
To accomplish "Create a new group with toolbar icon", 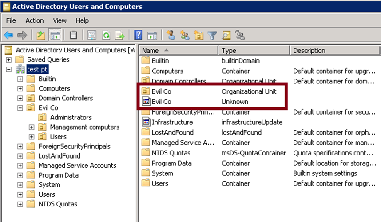I will click(185, 35).
